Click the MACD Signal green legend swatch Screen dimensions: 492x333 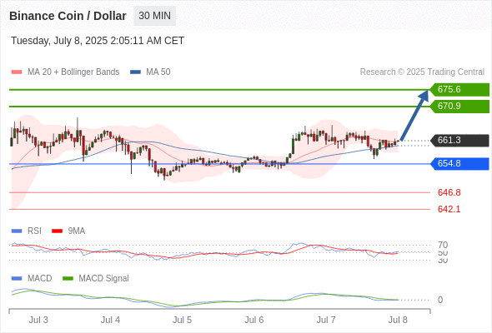[68, 279]
